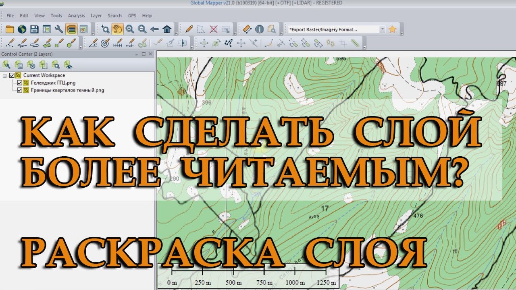Select the Create Circle area tool
Viewport: 516px width, 290px height.
71,42
